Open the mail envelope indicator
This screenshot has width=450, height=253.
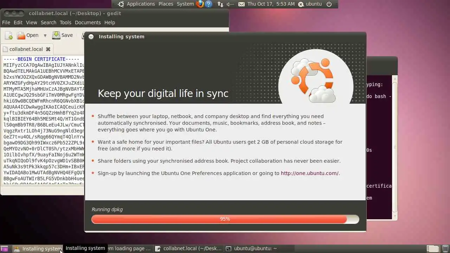242,4
